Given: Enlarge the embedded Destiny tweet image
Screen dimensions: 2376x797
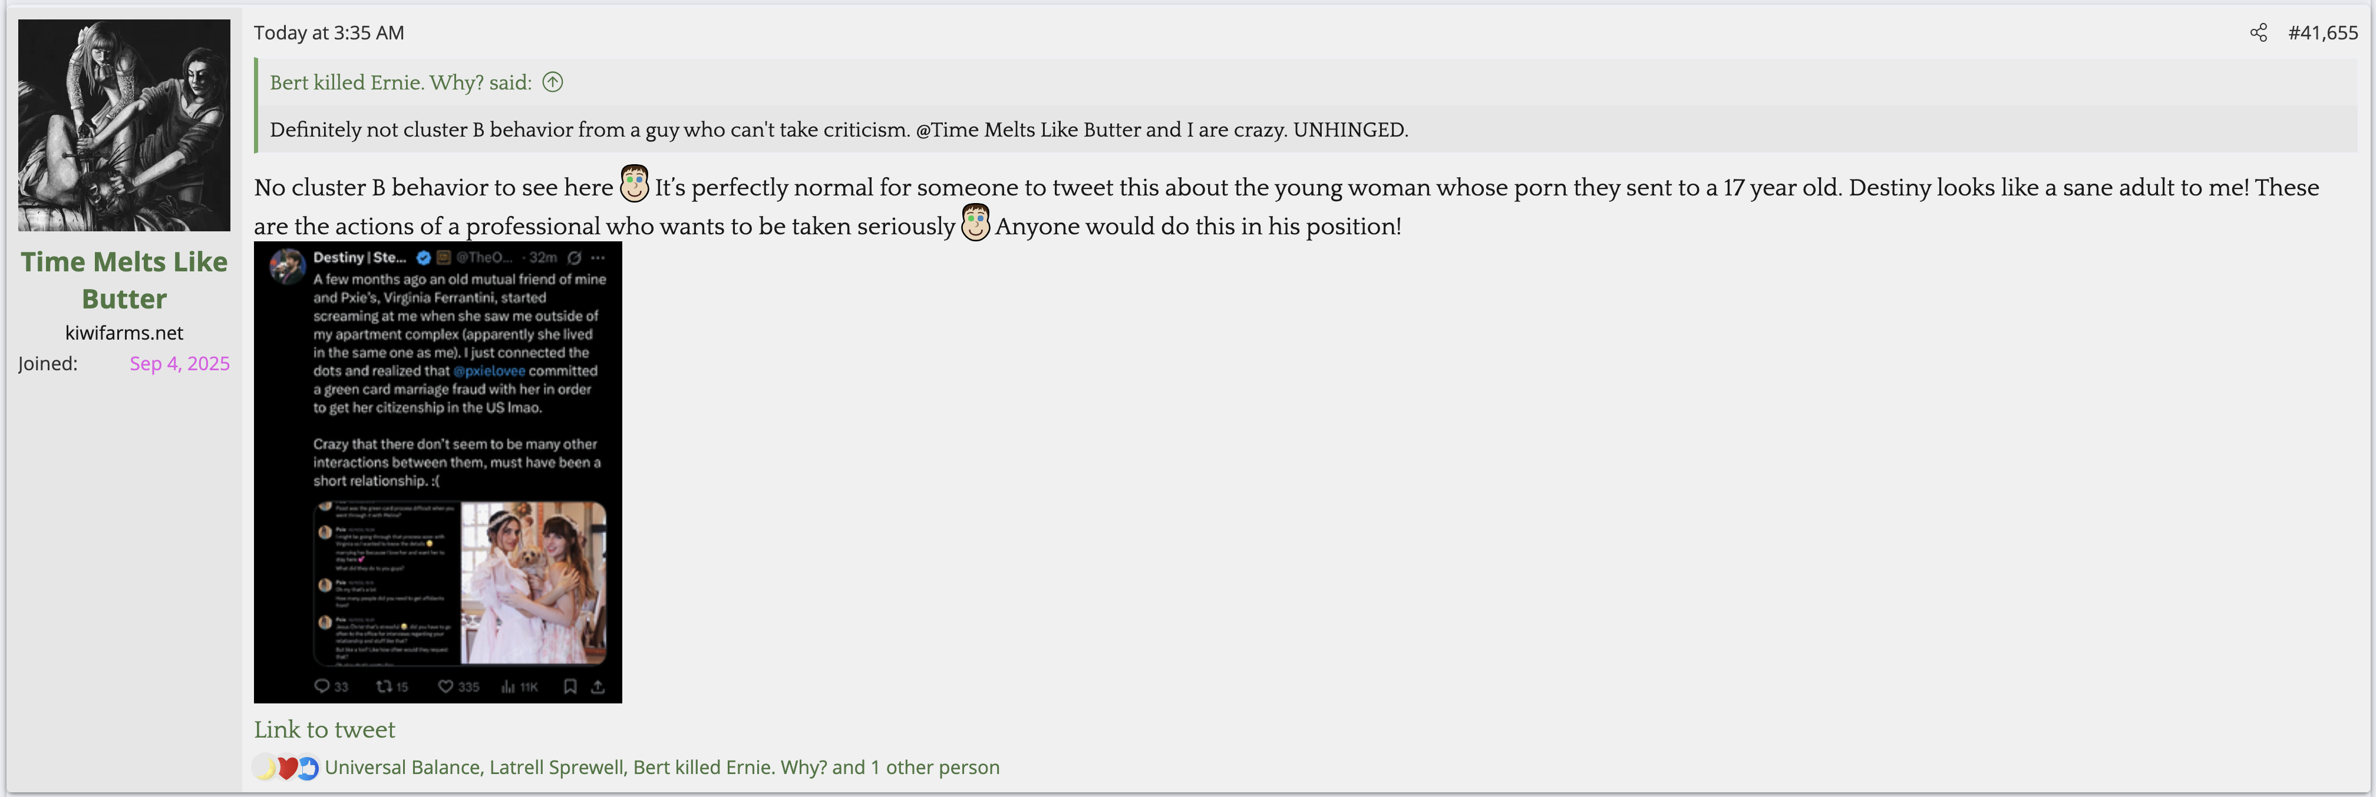Looking at the screenshot, I should tap(437, 471).
